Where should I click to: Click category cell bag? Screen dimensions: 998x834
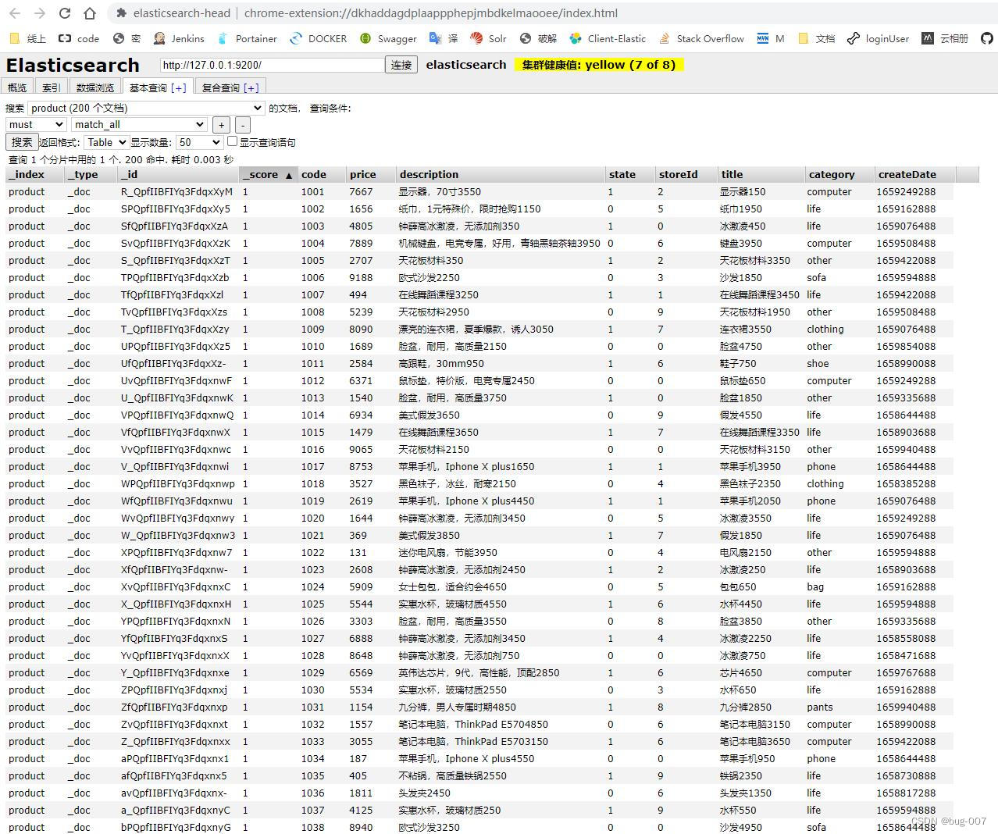tap(815, 586)
